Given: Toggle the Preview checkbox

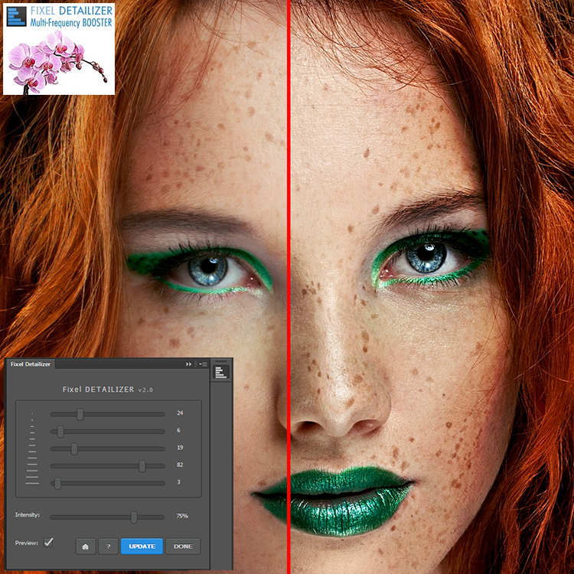Looking at the screenshot, I should click(x=49, y=542).
